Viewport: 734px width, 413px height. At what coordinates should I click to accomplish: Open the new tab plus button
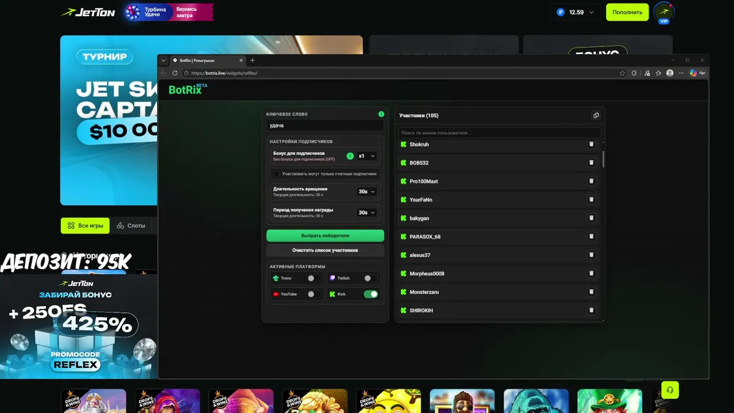252,60
